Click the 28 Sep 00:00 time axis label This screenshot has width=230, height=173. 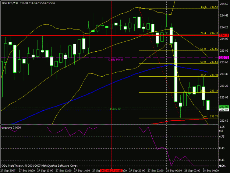click(174, 171)
